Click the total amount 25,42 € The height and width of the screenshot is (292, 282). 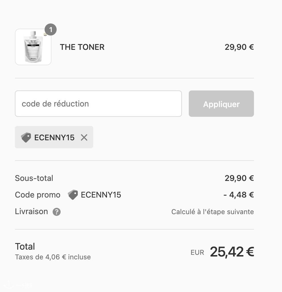click(232, 252)
